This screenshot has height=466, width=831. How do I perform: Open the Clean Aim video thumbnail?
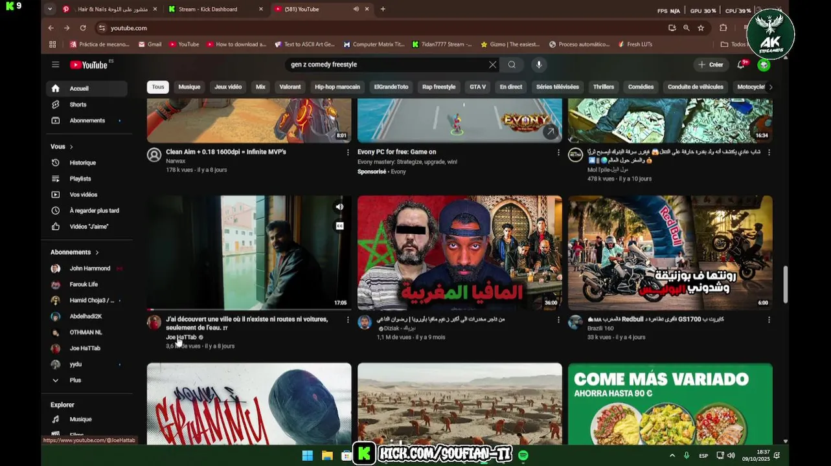[249, 121]
